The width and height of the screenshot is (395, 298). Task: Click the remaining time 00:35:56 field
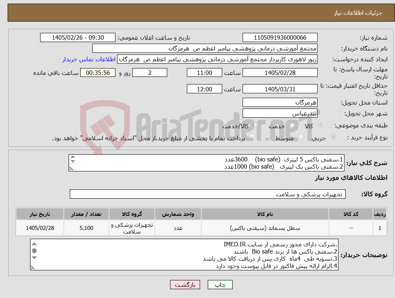[98, 73]
